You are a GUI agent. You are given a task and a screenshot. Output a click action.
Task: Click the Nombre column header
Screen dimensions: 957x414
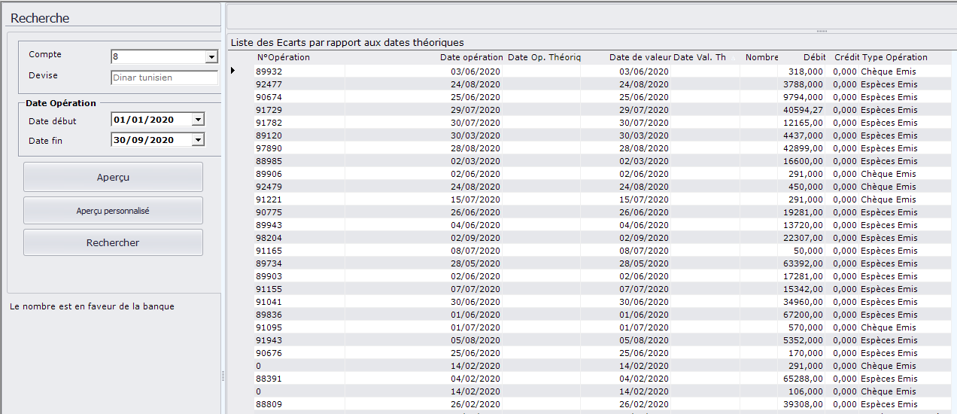[x=761, y=57]
